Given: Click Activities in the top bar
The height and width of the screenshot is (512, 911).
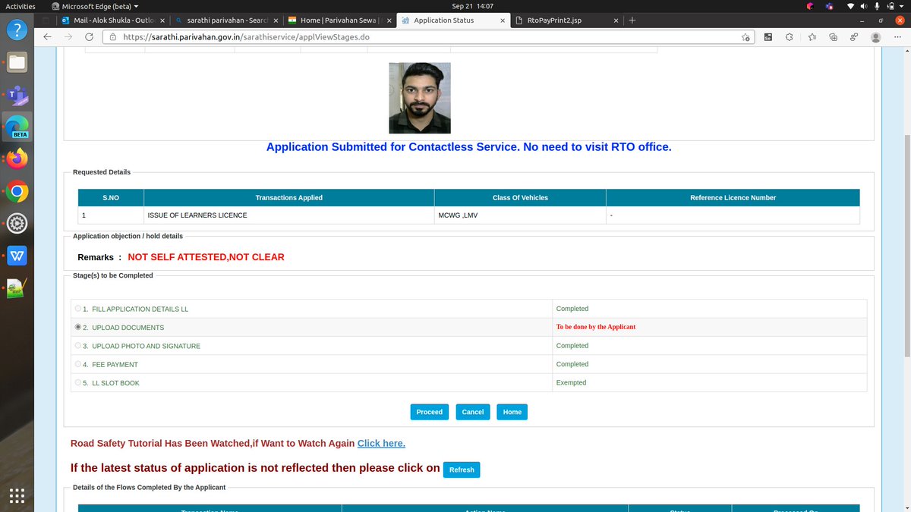Looking at the screenshot, I should point(20,6).
